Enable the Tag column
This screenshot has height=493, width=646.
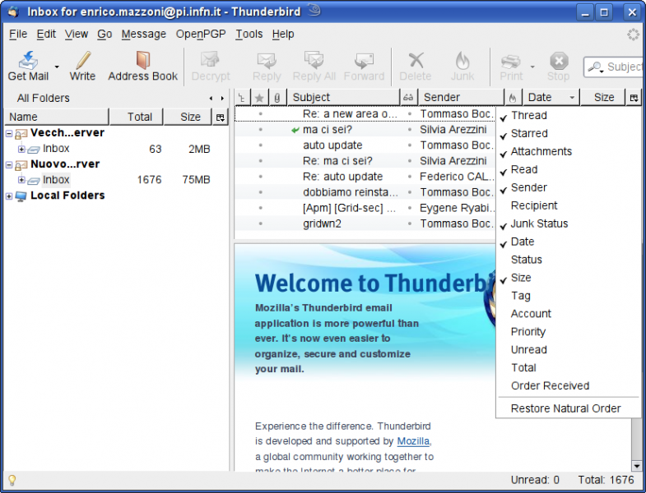point(567,296)
